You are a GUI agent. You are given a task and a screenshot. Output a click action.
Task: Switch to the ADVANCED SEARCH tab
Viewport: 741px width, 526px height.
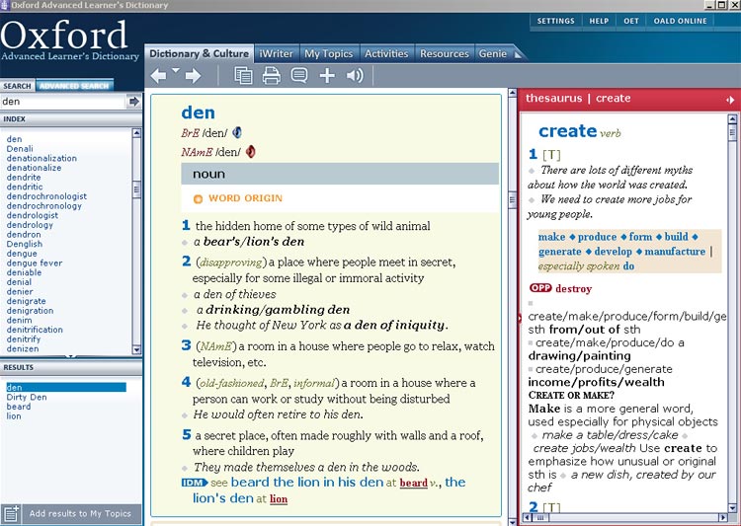(74, 86)
